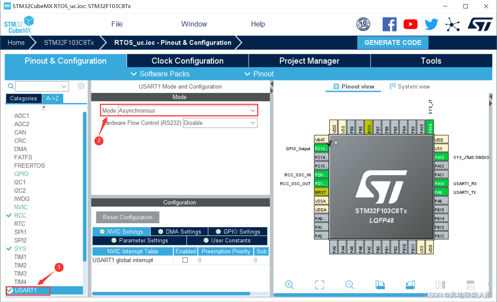Click the GENERATE CODE button
Screen dimensions: 497x302
click(392, 42)
